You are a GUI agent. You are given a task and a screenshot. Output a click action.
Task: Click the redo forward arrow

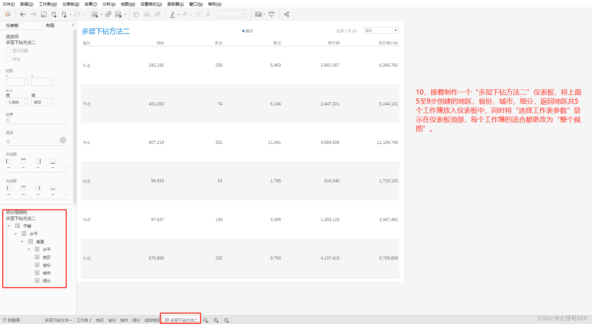click(x=33, y=14)
